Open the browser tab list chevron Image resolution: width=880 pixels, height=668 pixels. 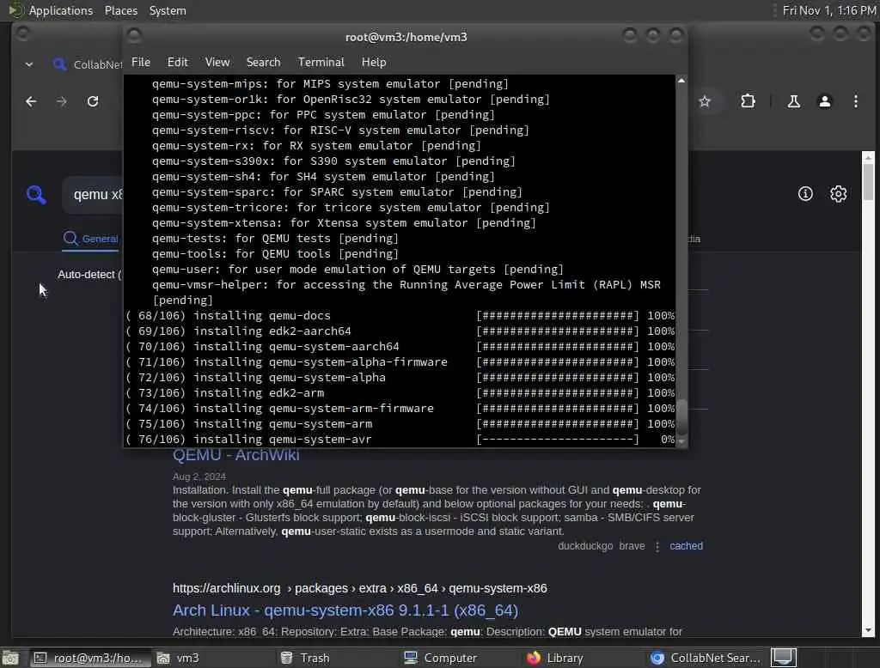[29, 64]
